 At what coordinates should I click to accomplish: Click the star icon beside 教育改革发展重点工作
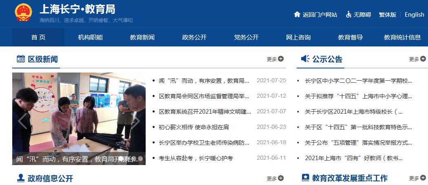(305, 178)
